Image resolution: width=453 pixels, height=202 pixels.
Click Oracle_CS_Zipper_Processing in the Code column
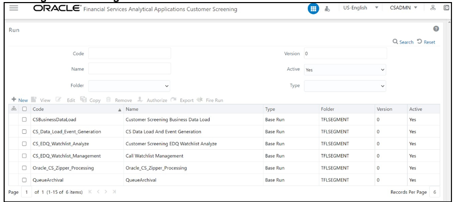[x=63, y=168]
